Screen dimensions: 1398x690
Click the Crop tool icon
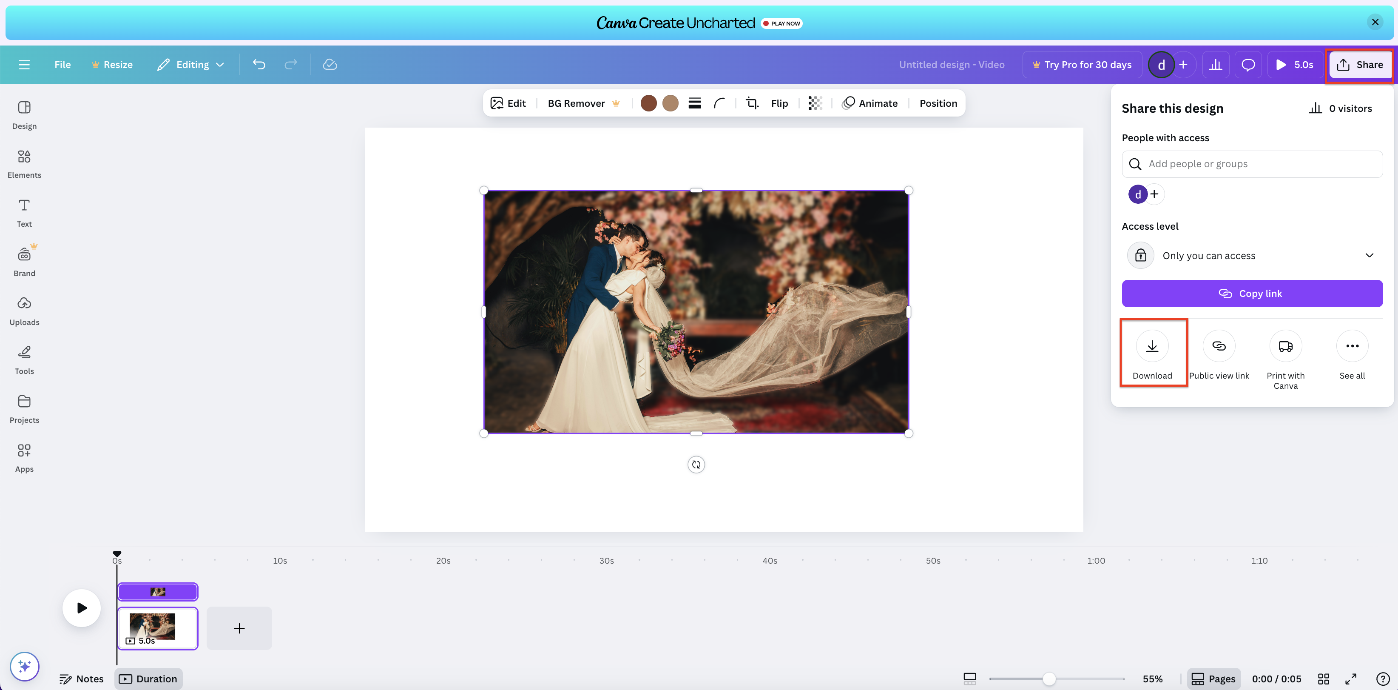click(x=752, y=103)
